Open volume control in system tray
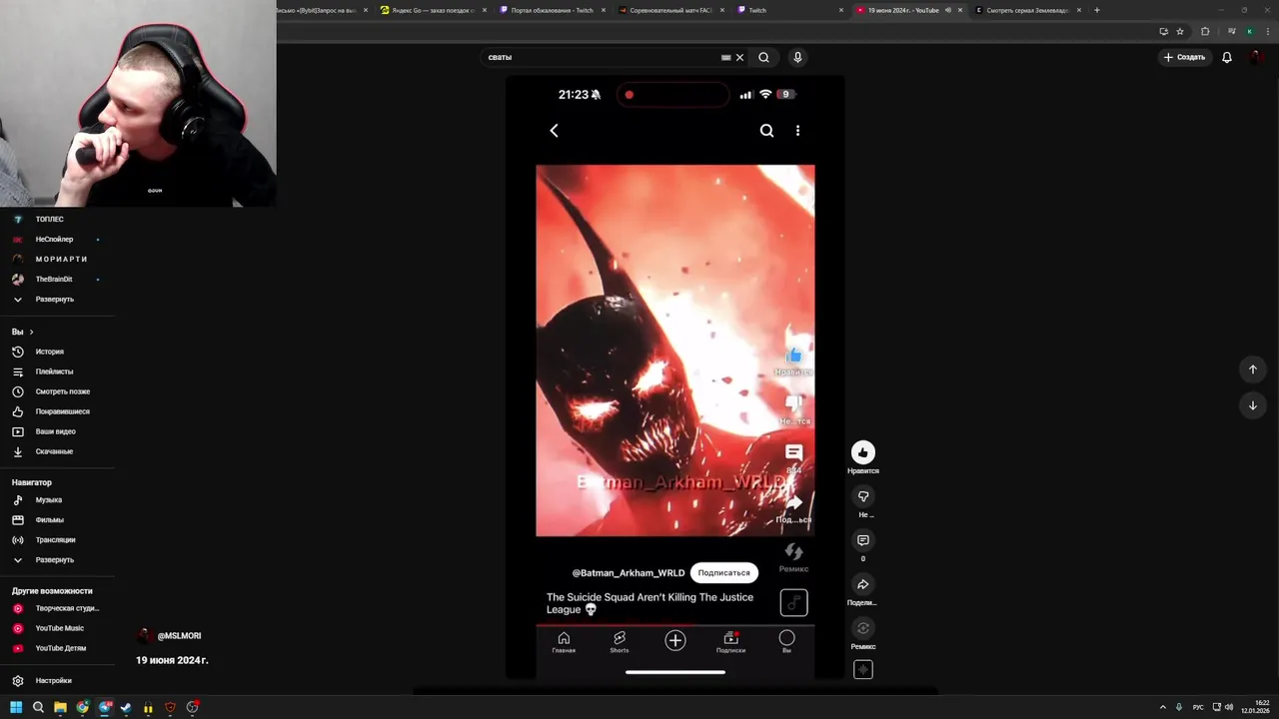Image resolution: width=1279 pixels, height=719 pixels. click(1228, 707)
